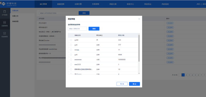Open the 流量控制 submenu item
The height and width of the screenshot is (97, 206).
[22, 11]
